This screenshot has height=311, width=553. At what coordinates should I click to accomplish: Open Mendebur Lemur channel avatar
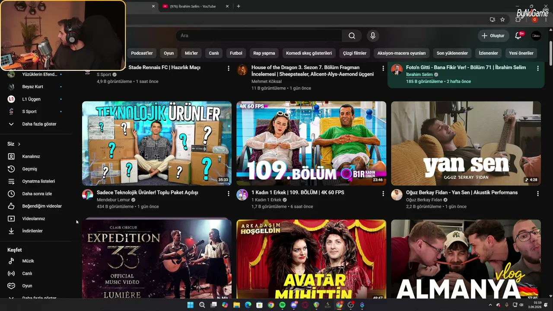click(88, 194)
